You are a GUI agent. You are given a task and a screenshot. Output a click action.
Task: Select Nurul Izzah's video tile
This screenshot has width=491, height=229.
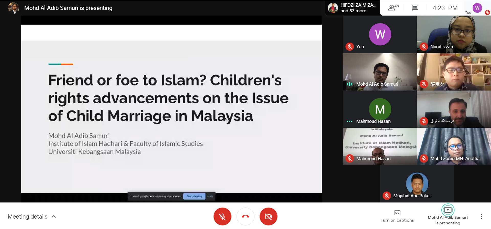point(454,34)
